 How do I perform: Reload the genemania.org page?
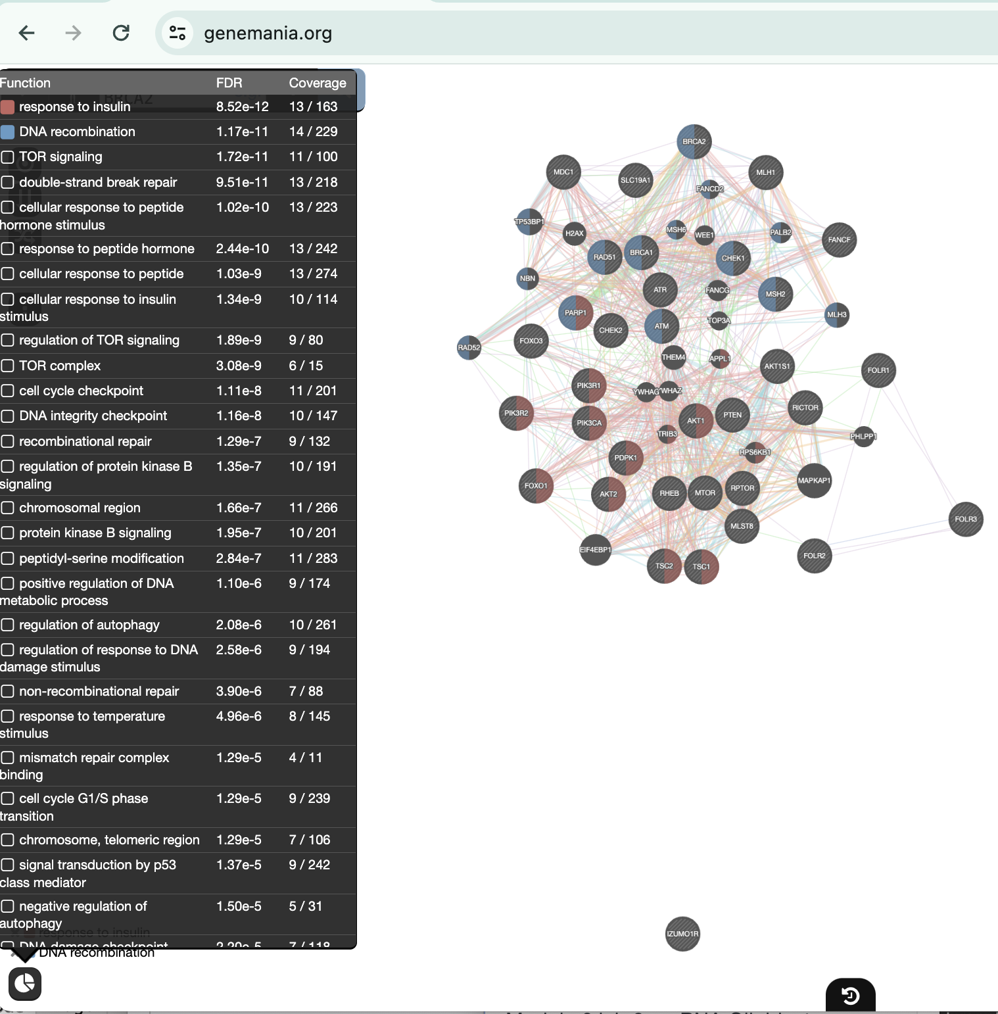pyautogui.click(x=121, y=33)
